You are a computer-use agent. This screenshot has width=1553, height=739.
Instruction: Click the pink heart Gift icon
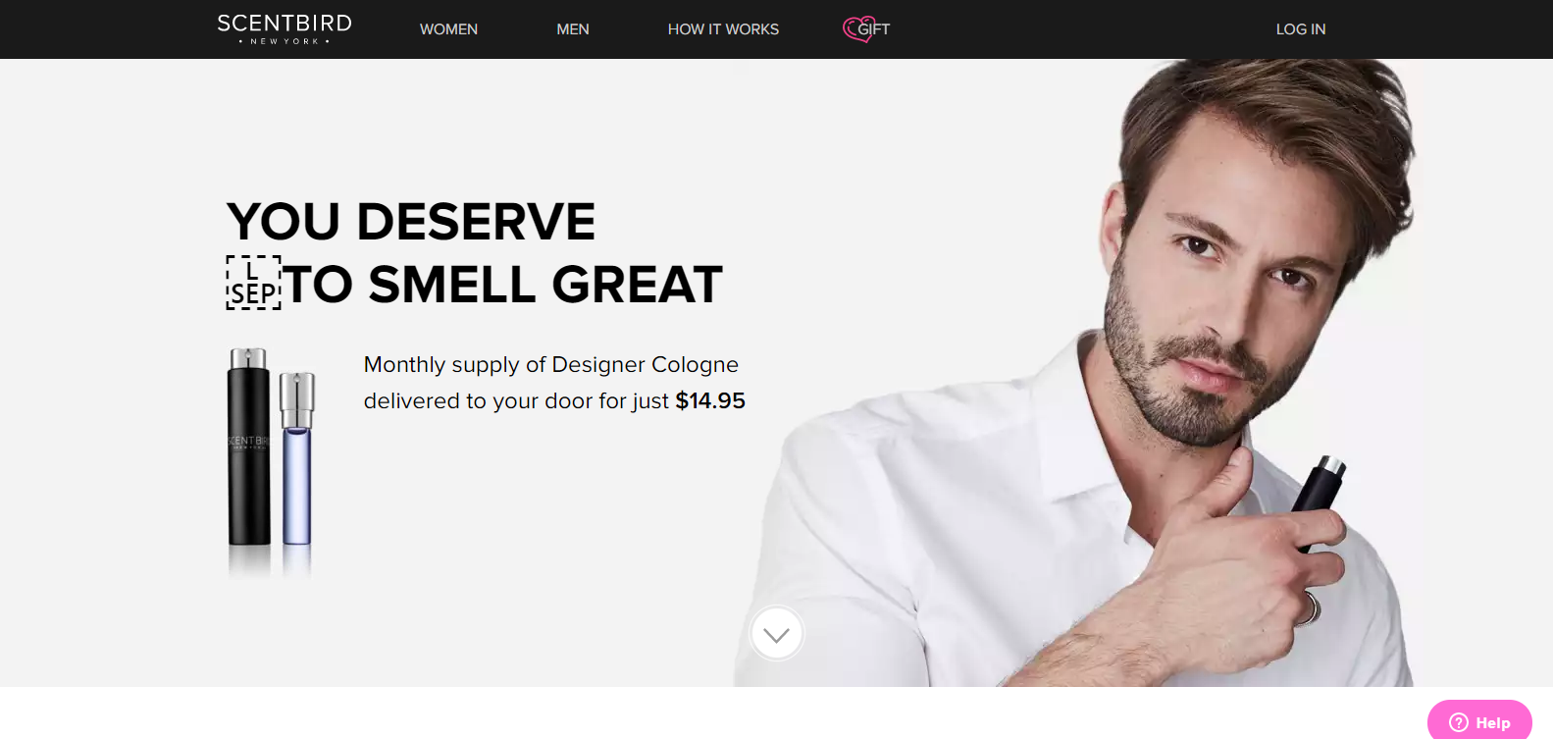pos(854,28)
